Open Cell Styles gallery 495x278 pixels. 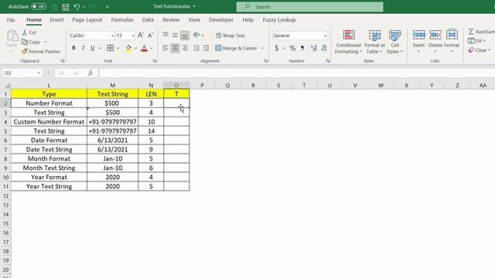(x=394, y=42)
